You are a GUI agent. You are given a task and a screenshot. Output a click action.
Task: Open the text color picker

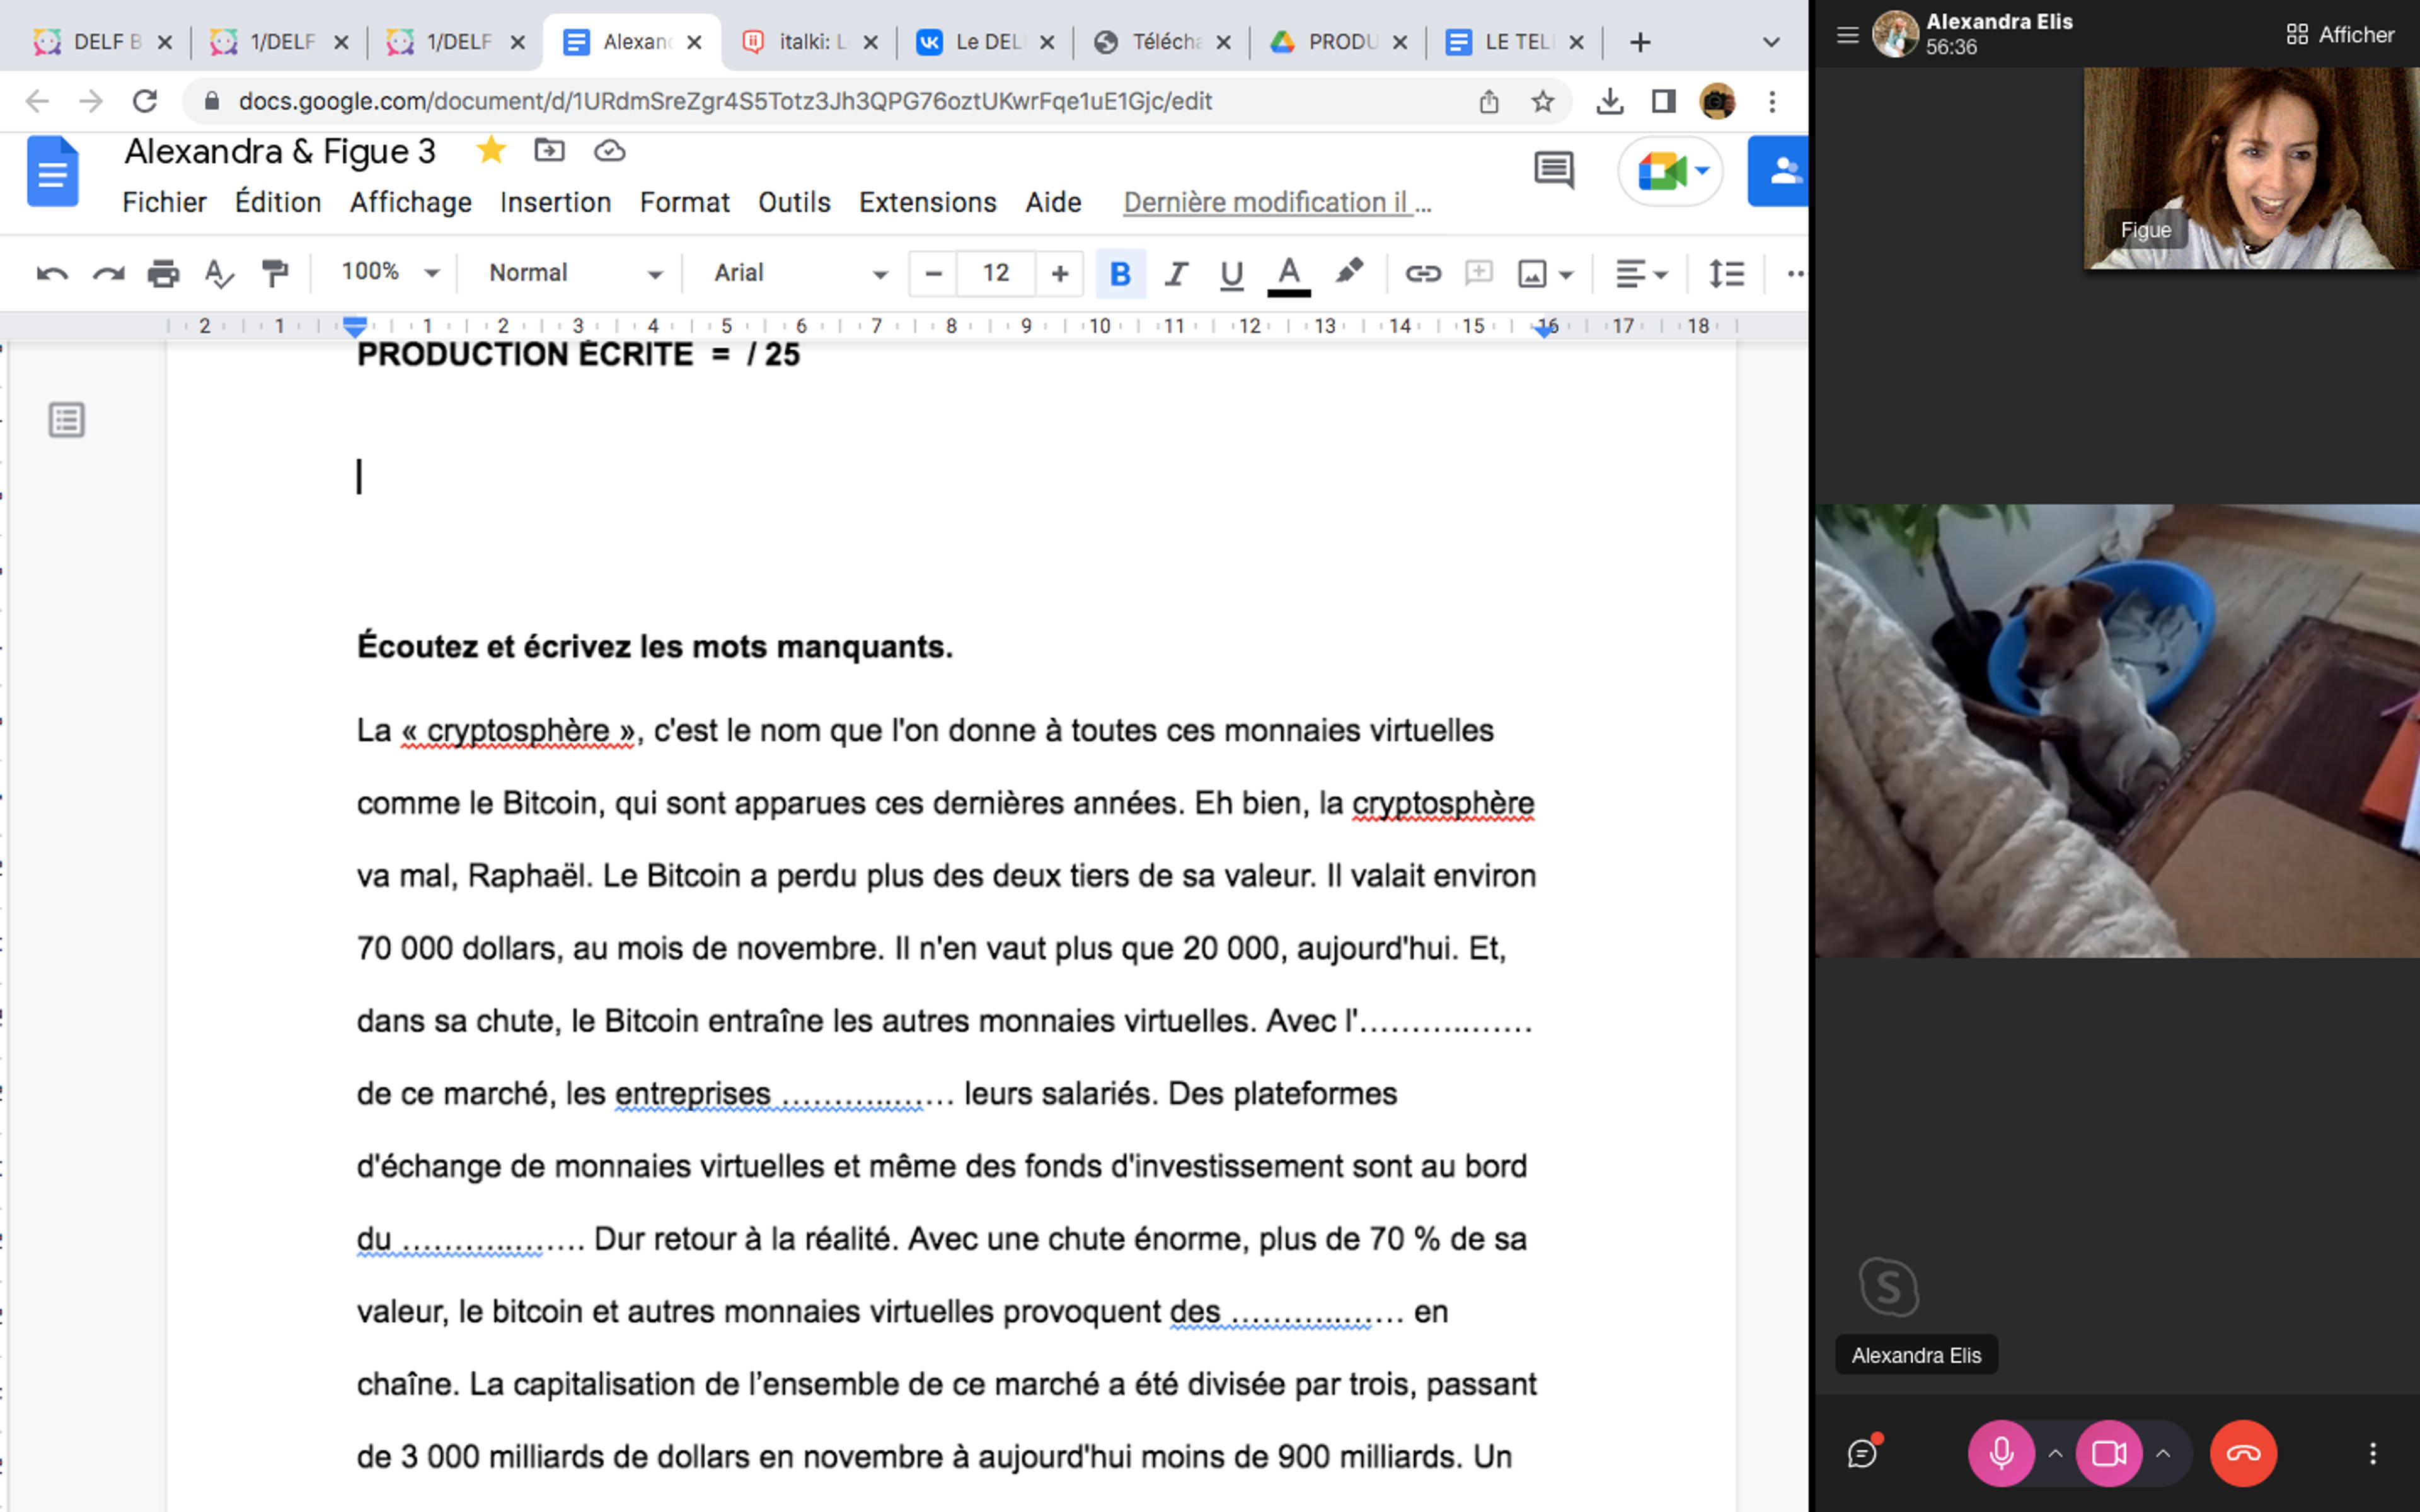coord(1289,274)
